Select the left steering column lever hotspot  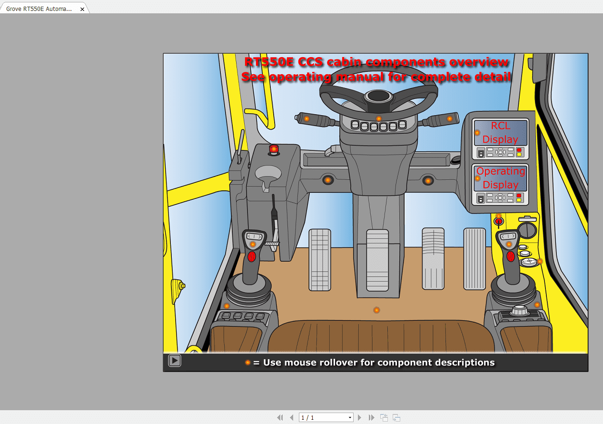(306, 118)
